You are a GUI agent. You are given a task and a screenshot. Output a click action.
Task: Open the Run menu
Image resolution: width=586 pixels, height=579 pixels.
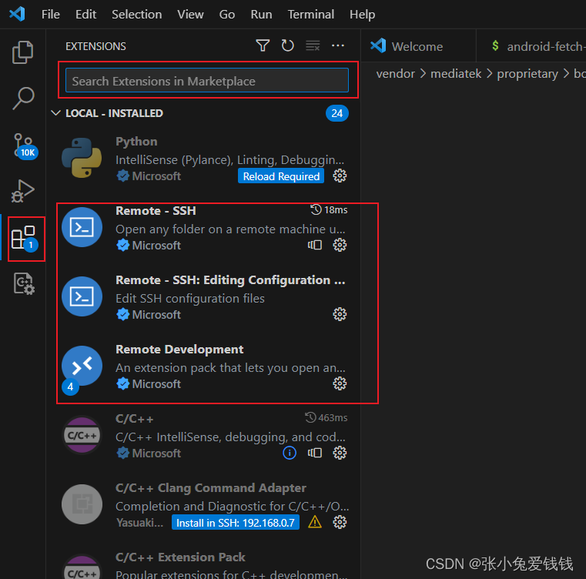pyautogui.click(x=261, y=14)
